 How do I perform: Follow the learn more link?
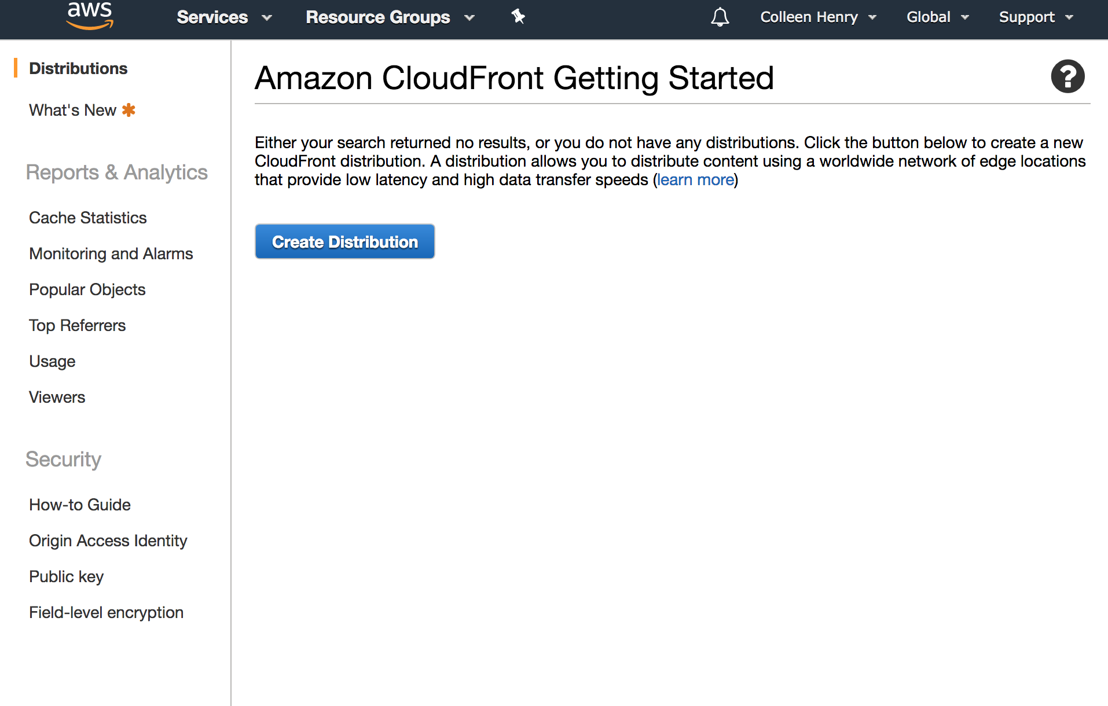(695, 180)
